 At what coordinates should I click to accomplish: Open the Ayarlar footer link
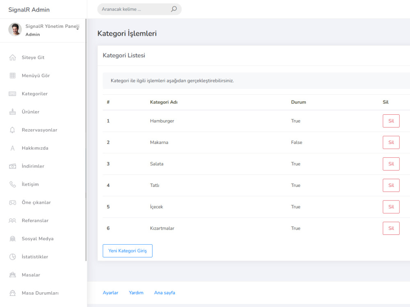110,293
